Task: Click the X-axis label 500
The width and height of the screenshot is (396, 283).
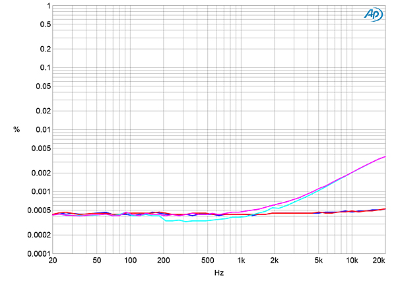Action: point(208,261)
